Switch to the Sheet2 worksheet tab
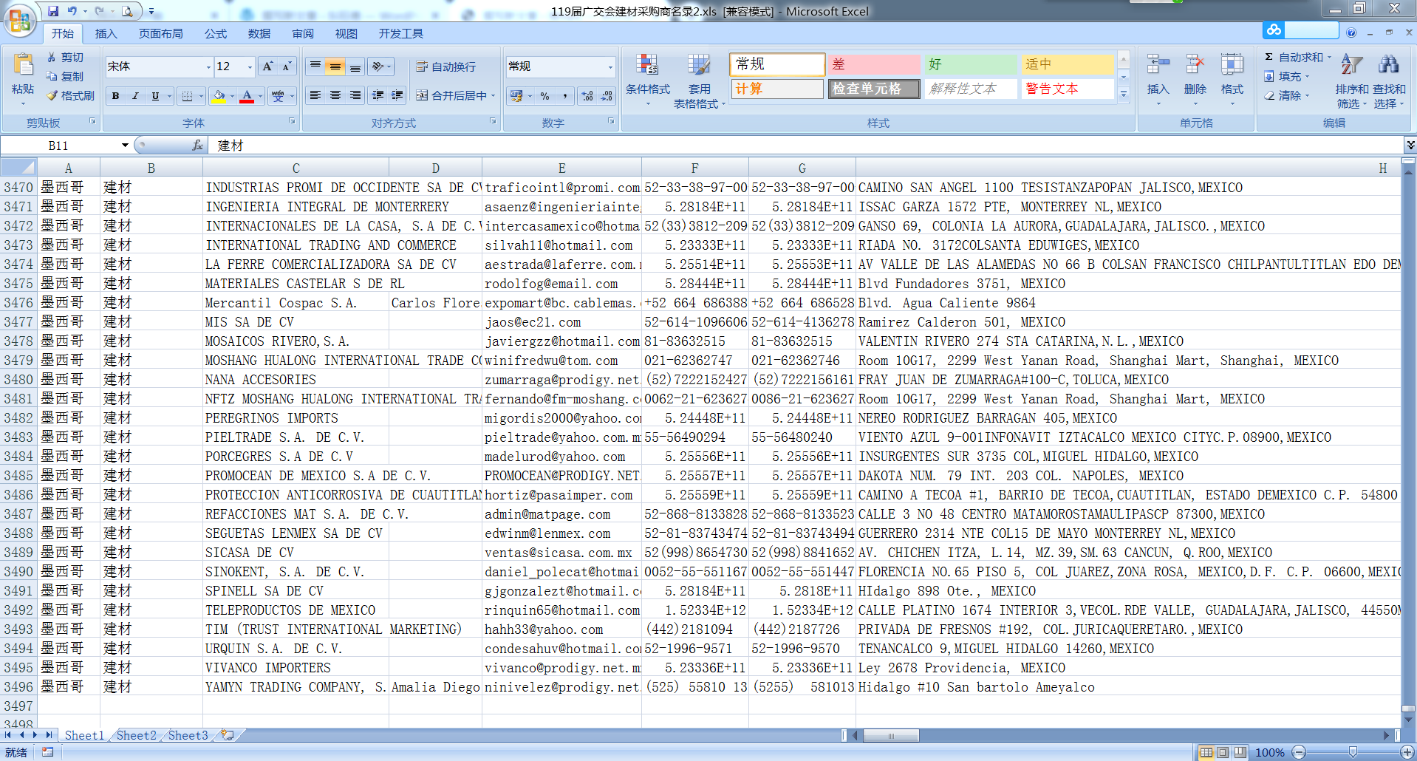The image size is (1417, 761). (x=136, y=735)
